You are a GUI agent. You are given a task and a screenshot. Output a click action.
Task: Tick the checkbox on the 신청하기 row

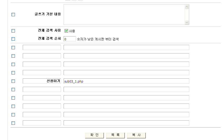tap(13, 81)
